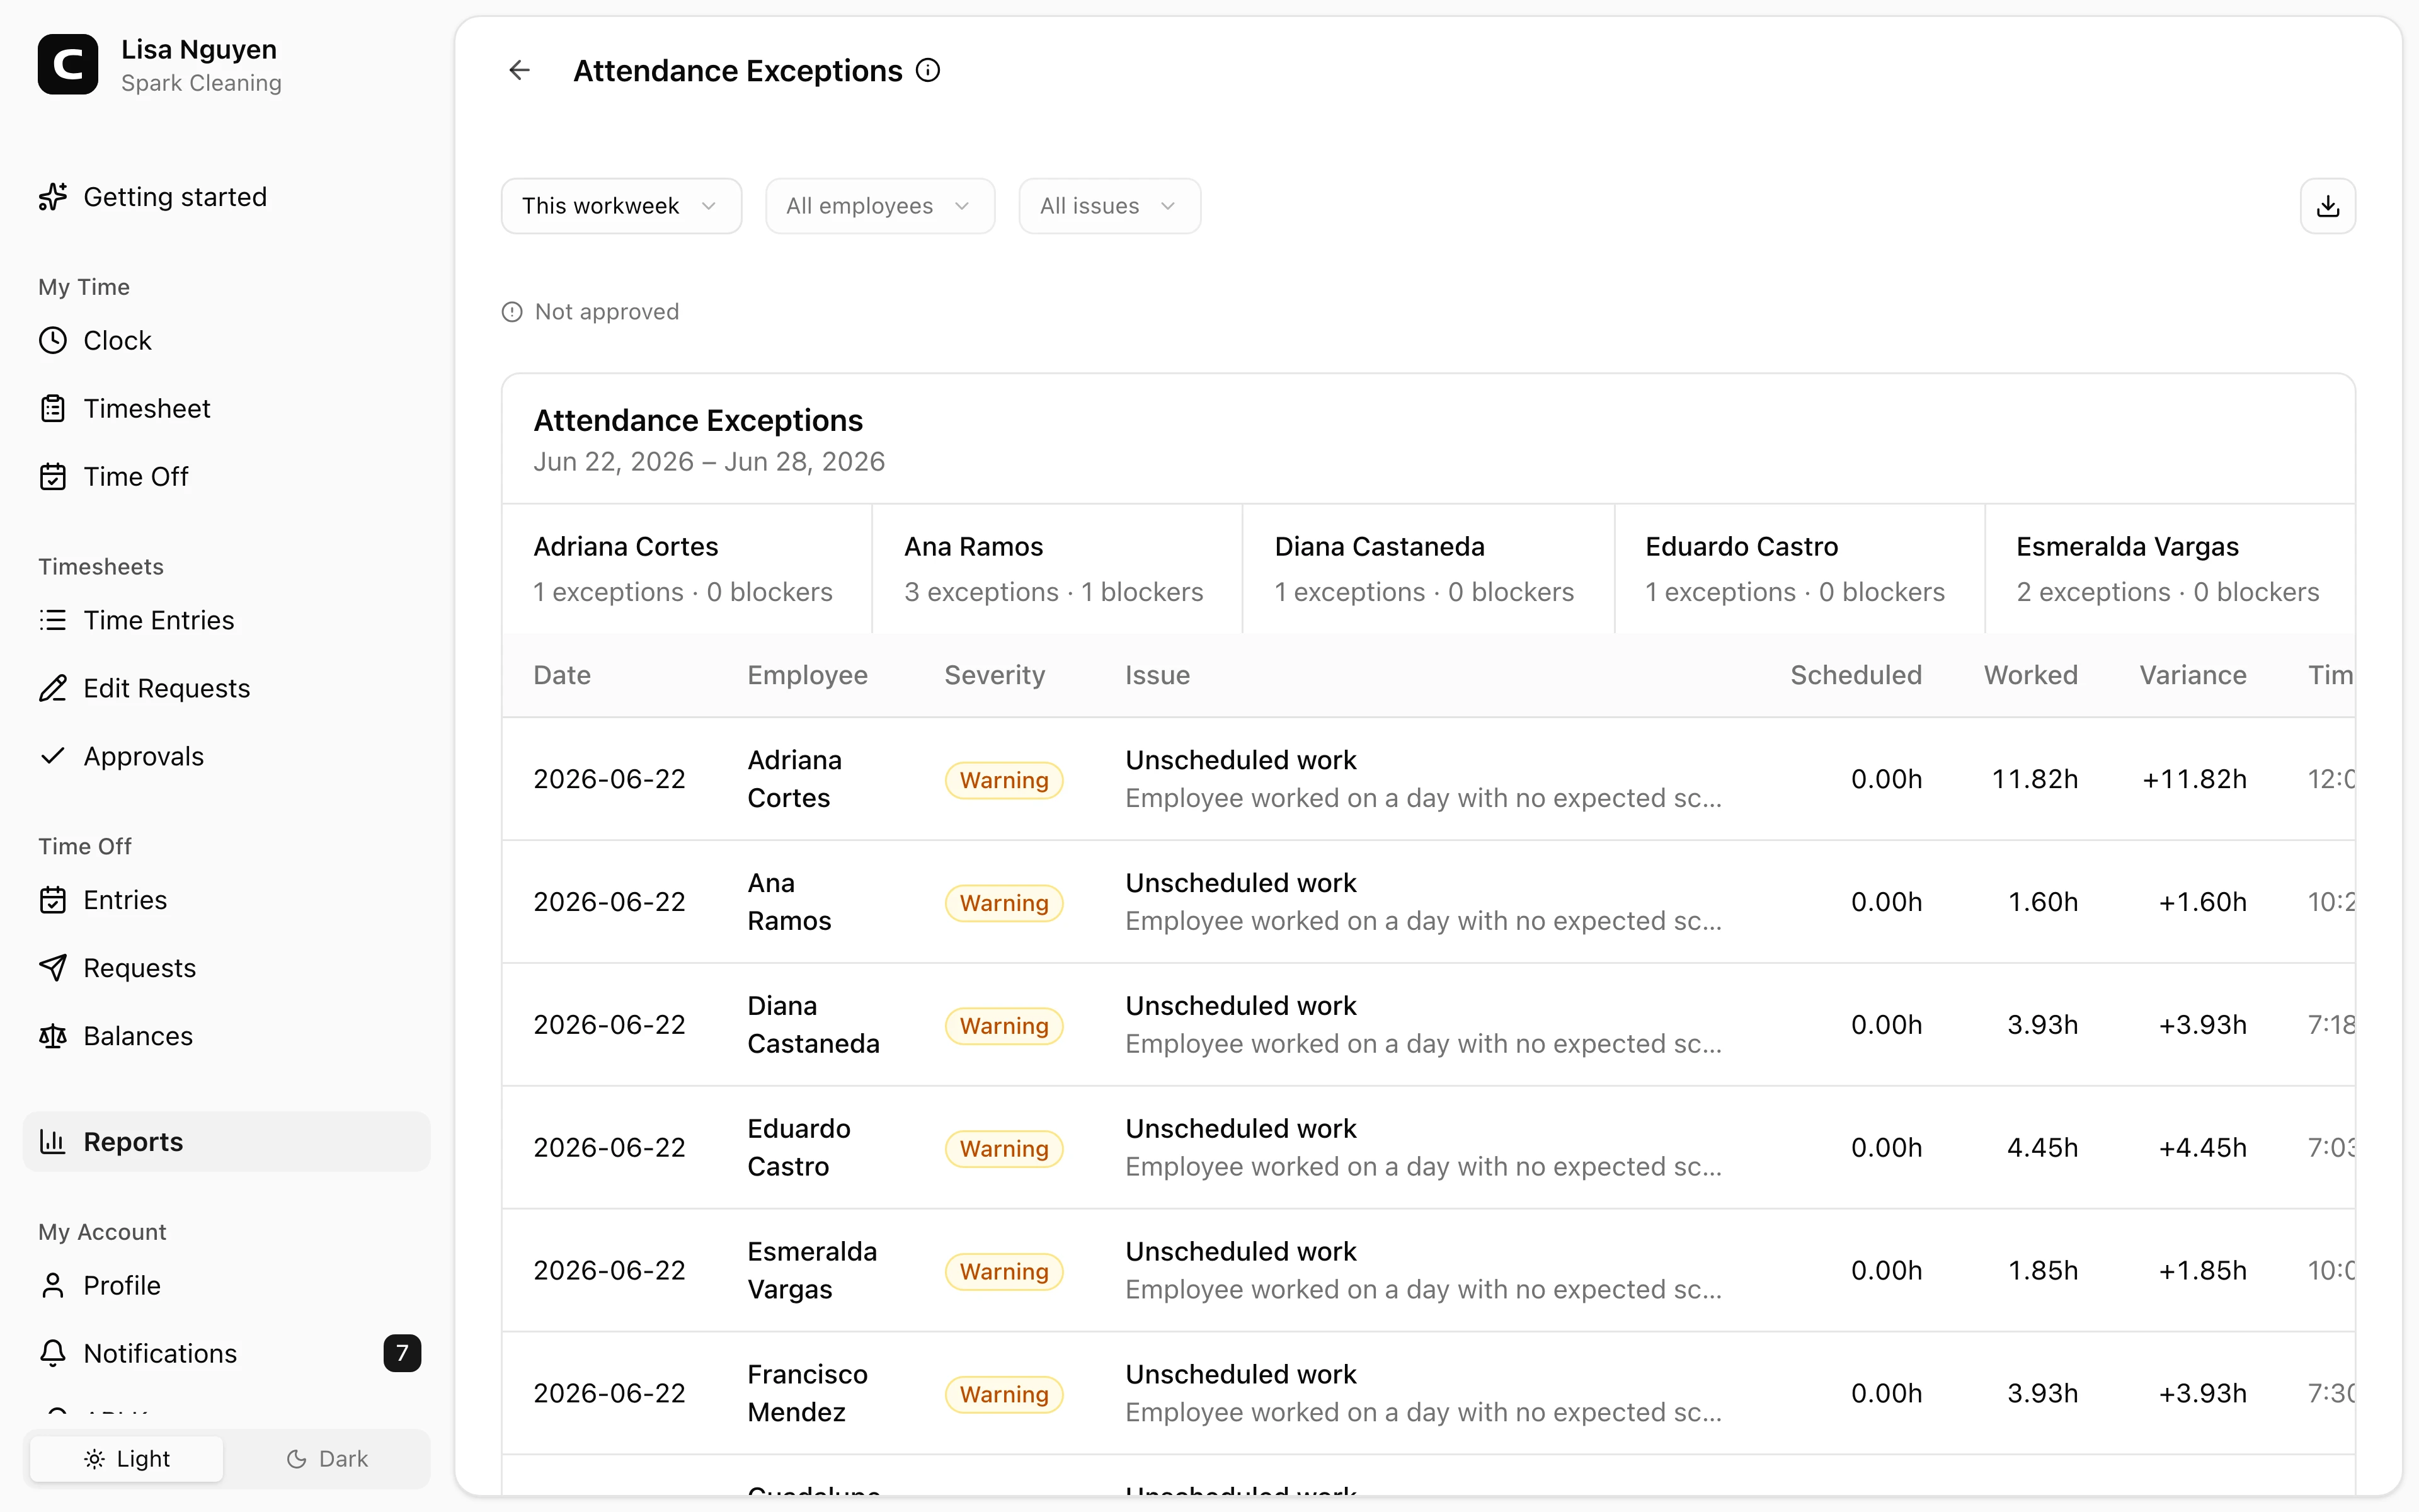This screenshot has height=1512, width=2419.
Task: Open the Entries link under Time Off
Action: pos(227,900)
